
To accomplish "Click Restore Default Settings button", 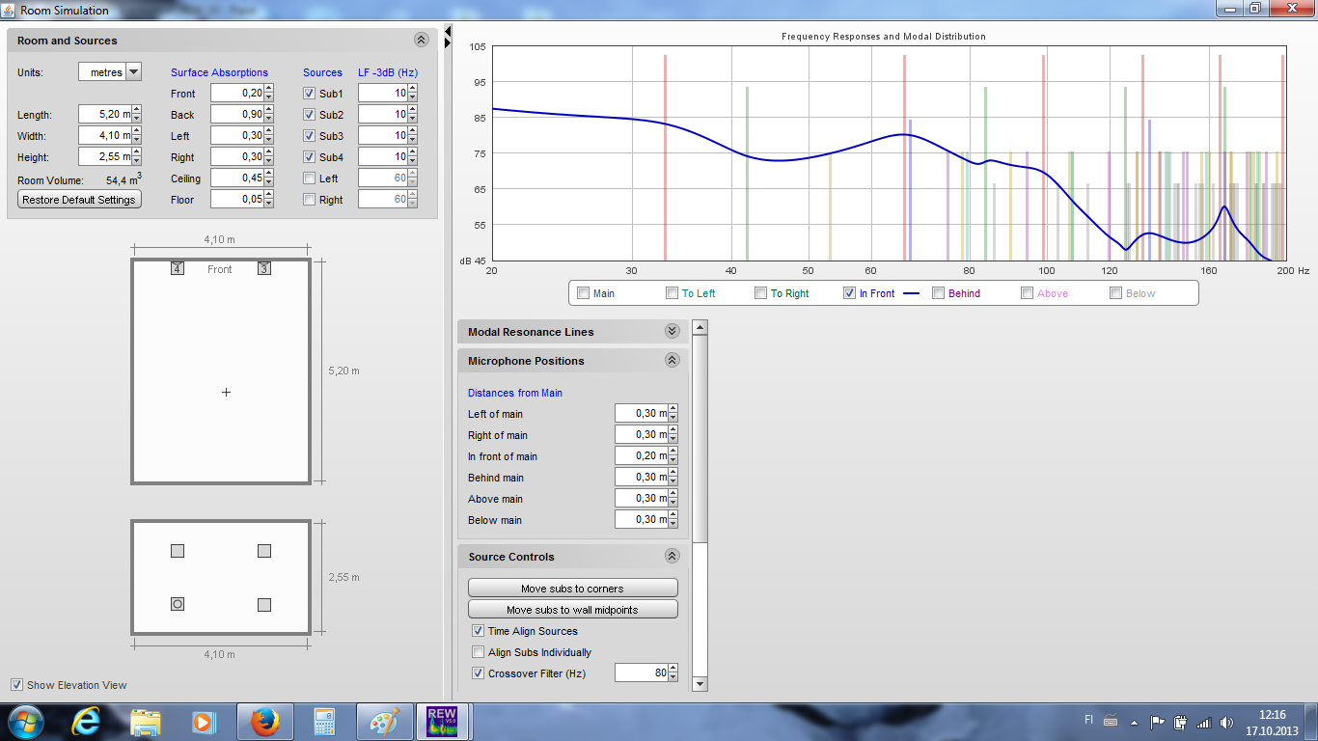I will pyautogui.click(x=79, y=200).
